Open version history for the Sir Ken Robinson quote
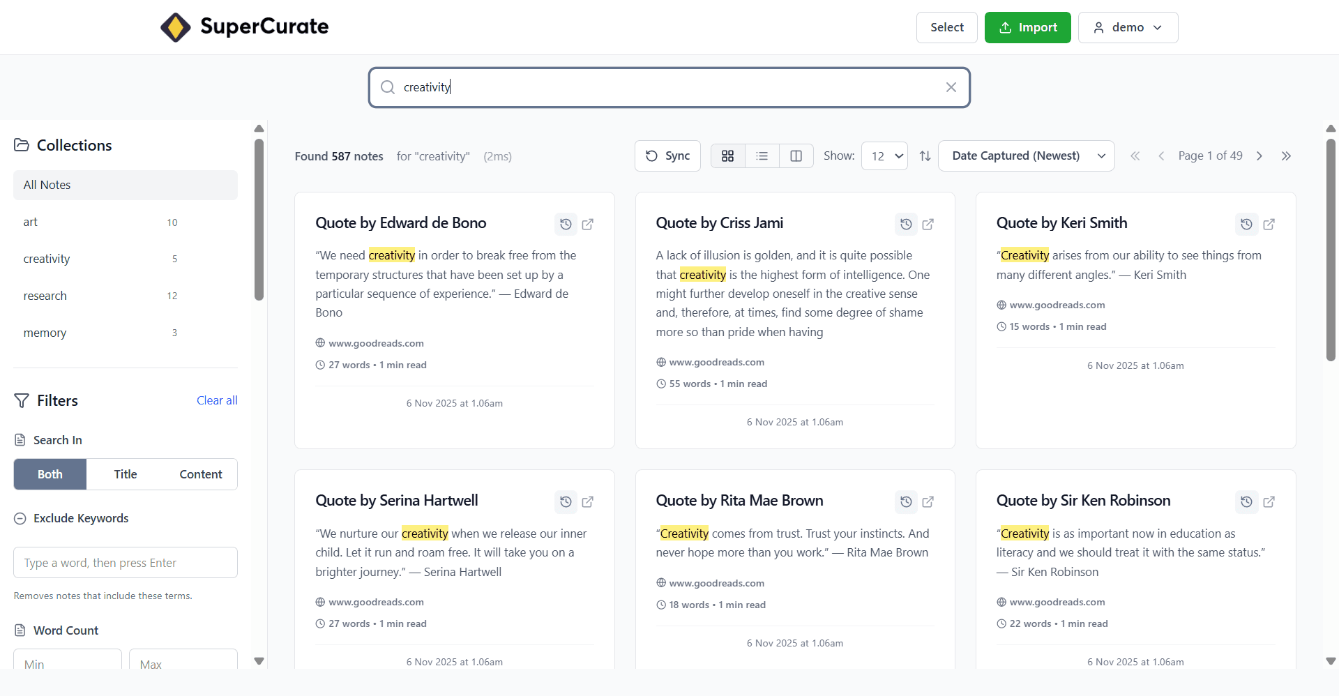 (x=1246, y=501)
